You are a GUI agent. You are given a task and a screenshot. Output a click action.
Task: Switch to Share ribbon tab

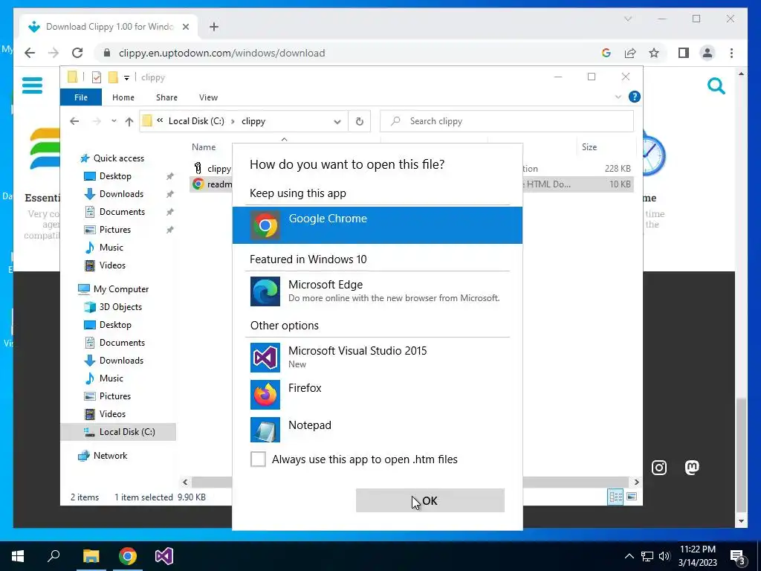tap(166, 97)
